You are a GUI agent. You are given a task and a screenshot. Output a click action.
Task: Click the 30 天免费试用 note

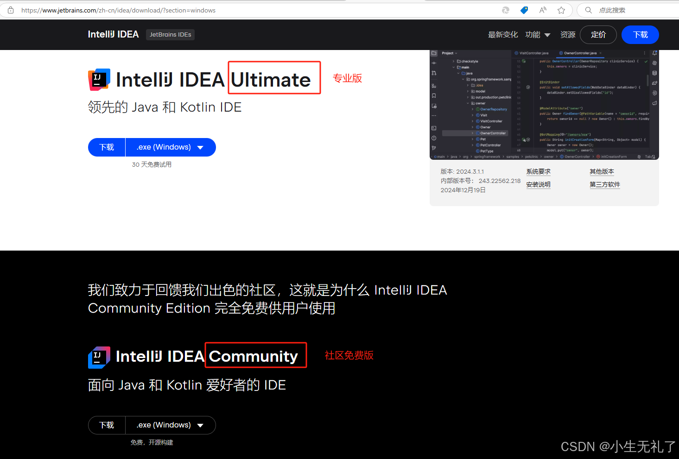coord(152,164)
